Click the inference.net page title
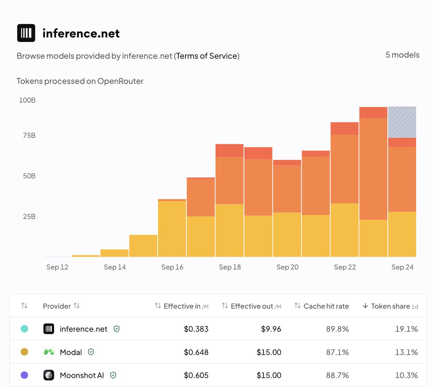 (81, 33)
